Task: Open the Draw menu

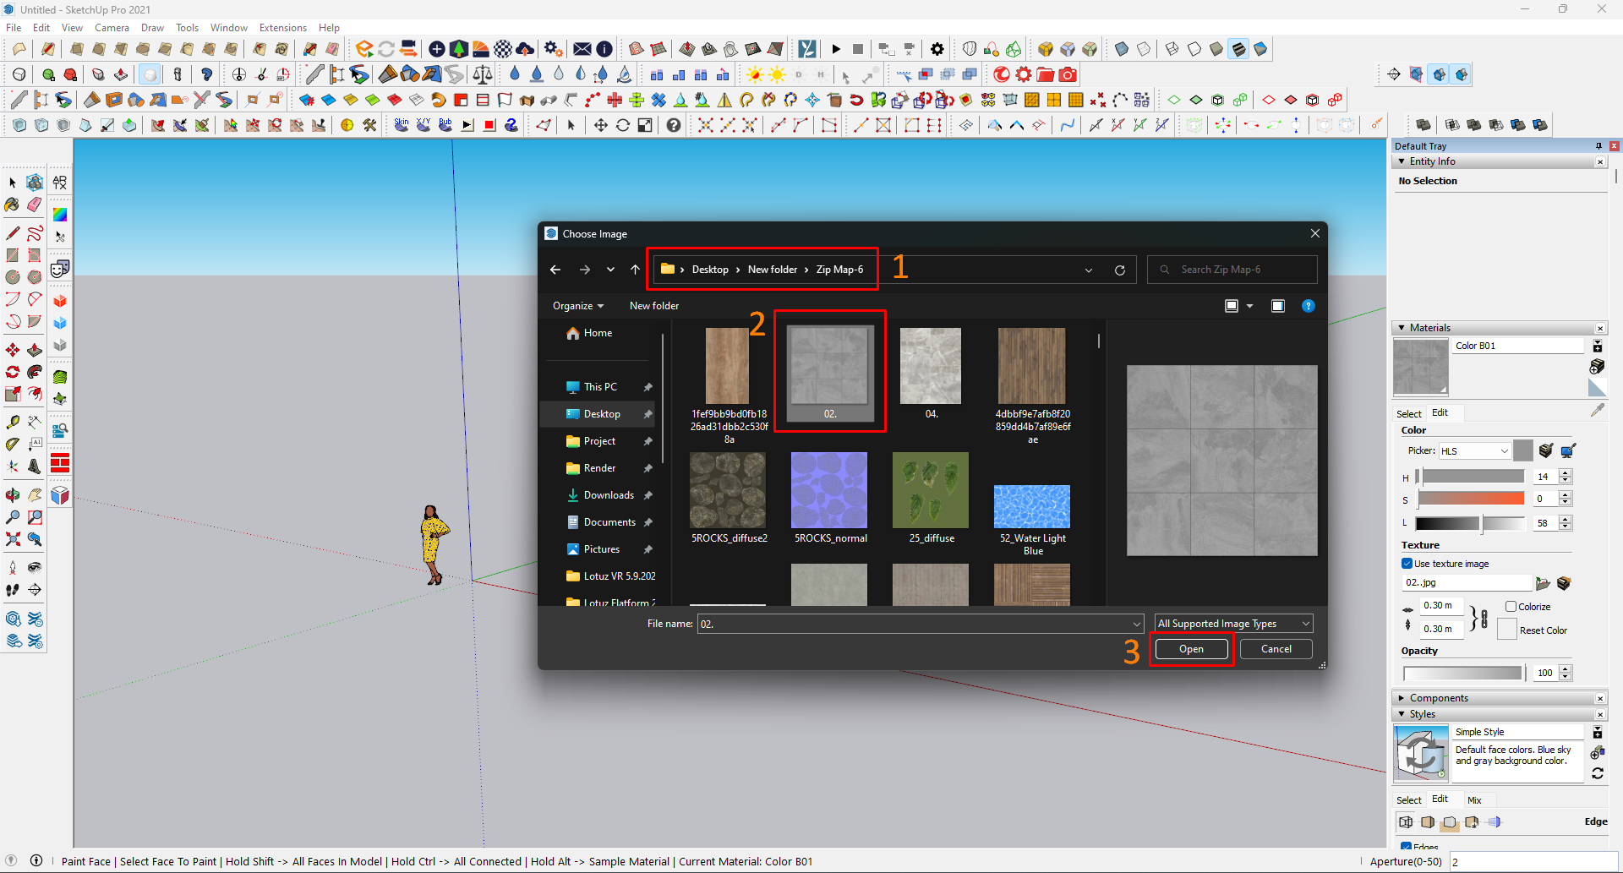Action: coord(152,28)
